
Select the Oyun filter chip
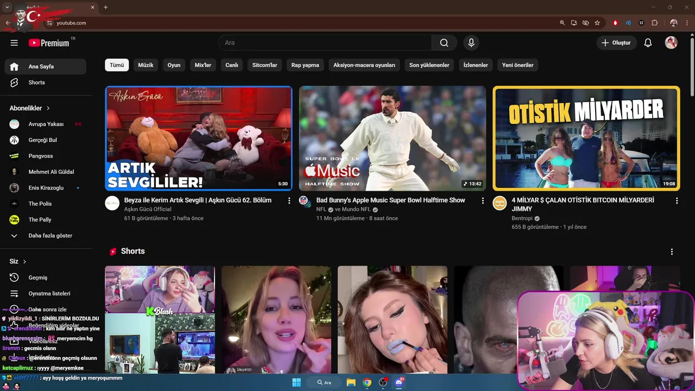click(174, 65)
